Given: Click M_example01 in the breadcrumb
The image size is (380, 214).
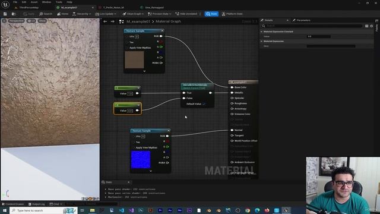Looking at the screenshot, I should pyautogui.click(x=138, y=21).
